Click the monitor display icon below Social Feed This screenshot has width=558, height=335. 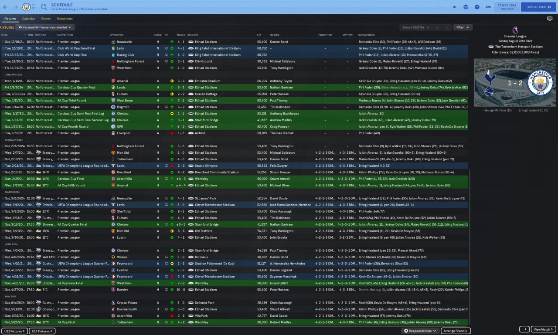[549, 19]
